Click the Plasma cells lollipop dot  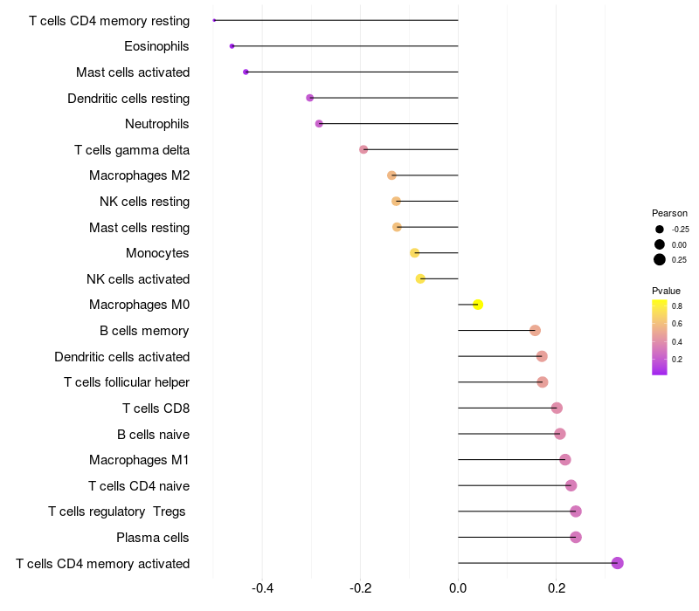click(x=576, y=537)
